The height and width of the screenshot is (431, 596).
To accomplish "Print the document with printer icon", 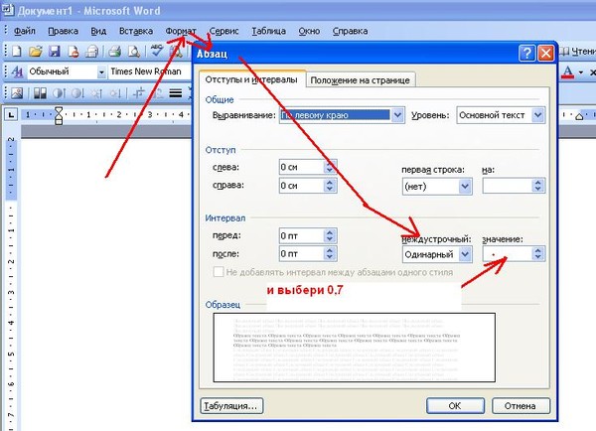I will click(114, 51).
